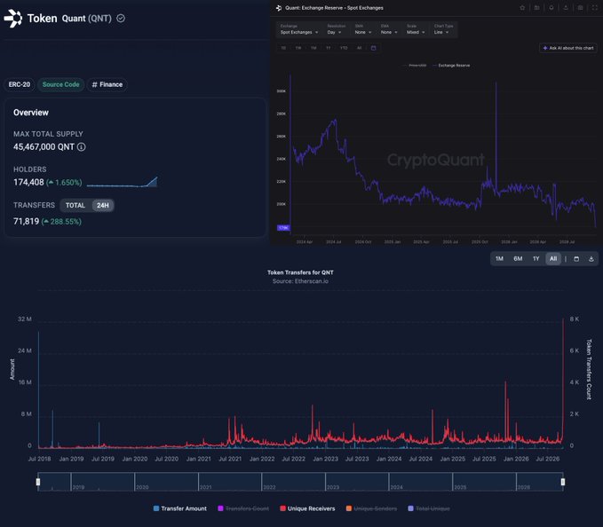The width and height of the screenshot is (603, 527).
Task: Grab the right handle of range navigator
Action: click(x=563, y=482)
